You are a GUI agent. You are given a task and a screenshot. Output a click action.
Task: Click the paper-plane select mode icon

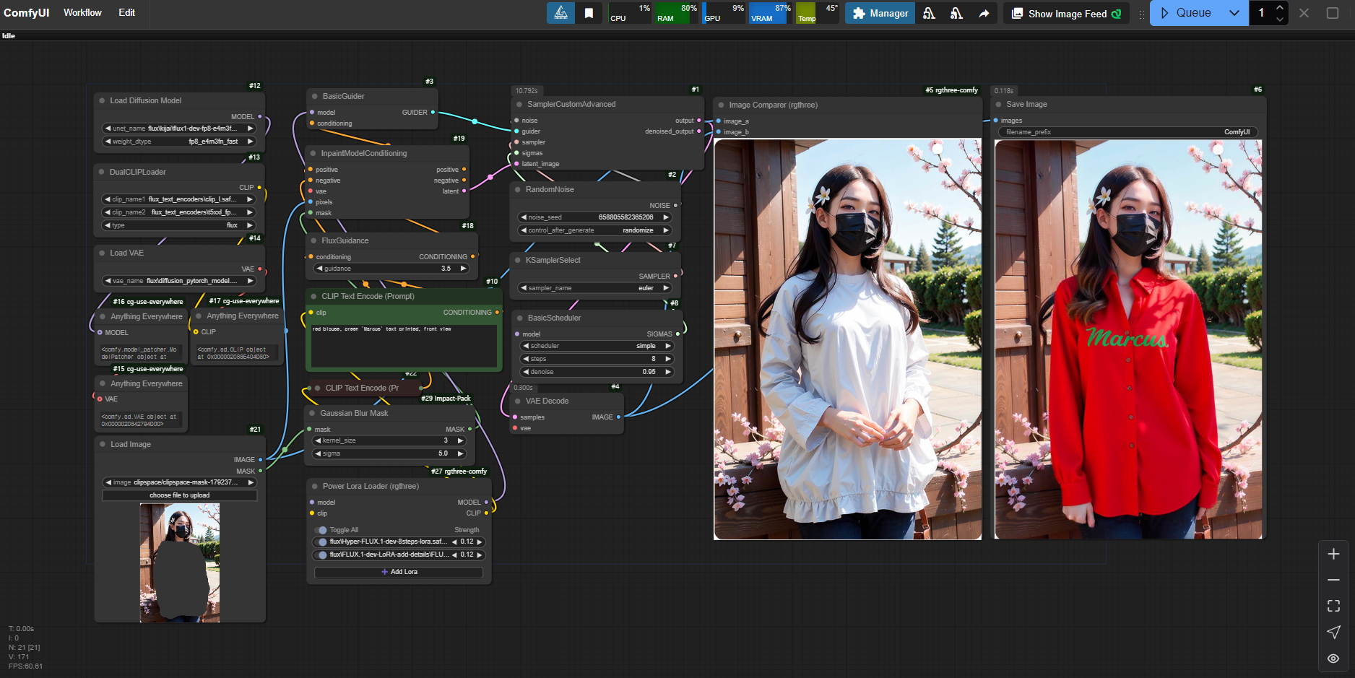(x=1333, y=632)
